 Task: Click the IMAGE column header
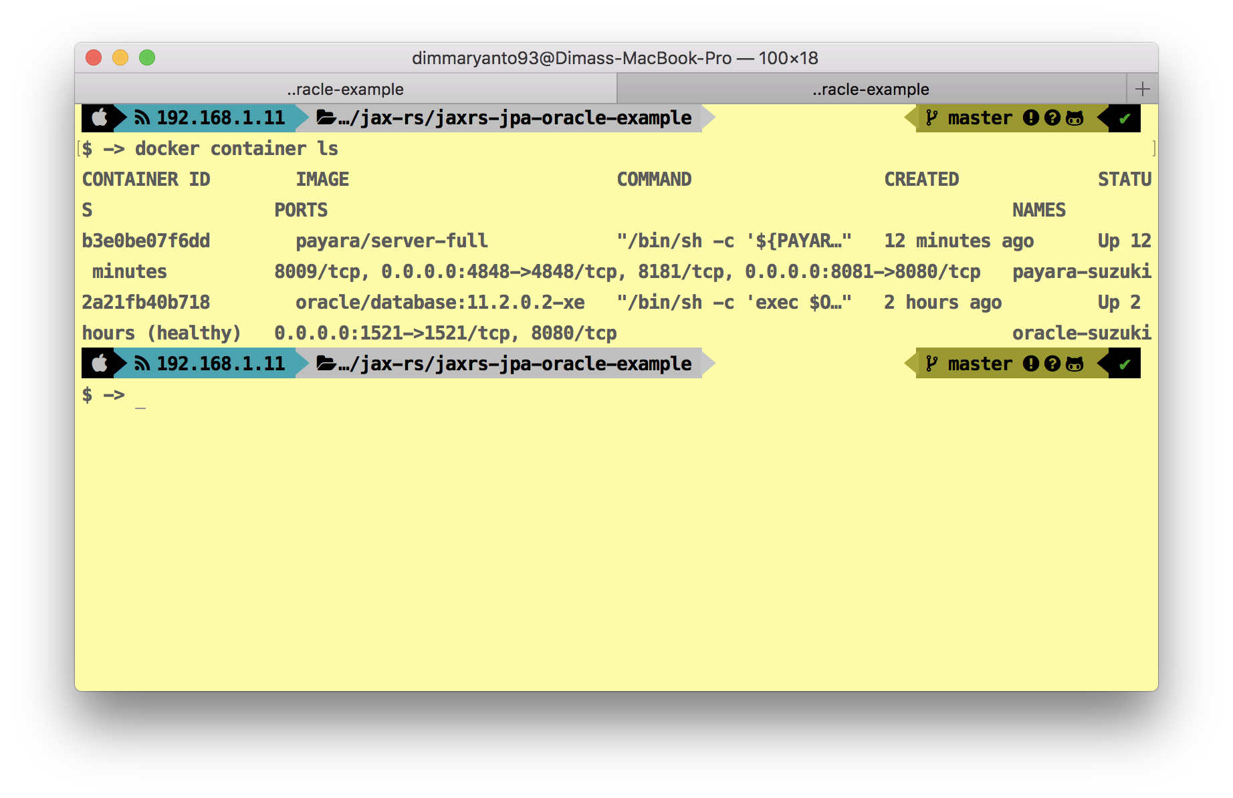322,180
